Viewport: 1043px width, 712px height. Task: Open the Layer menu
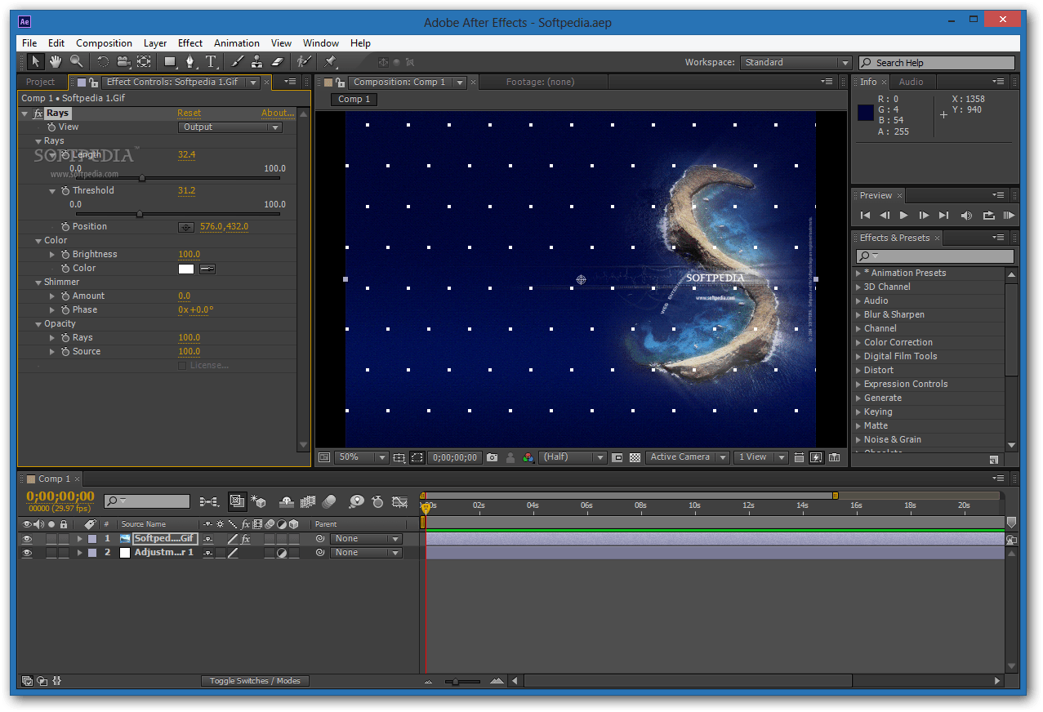pos(155,43)
